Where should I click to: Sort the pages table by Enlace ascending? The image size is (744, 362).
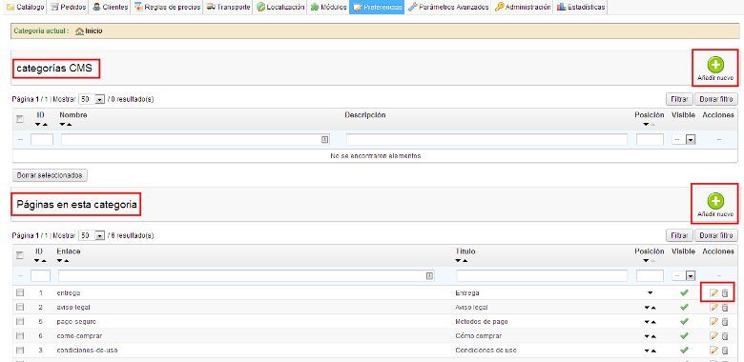(67, 261)
